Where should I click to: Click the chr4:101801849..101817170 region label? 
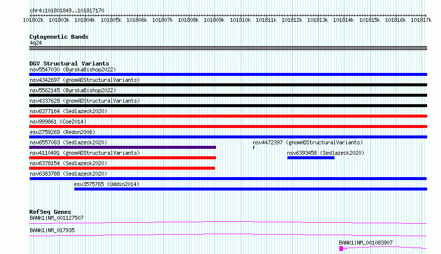coord(67,10)
